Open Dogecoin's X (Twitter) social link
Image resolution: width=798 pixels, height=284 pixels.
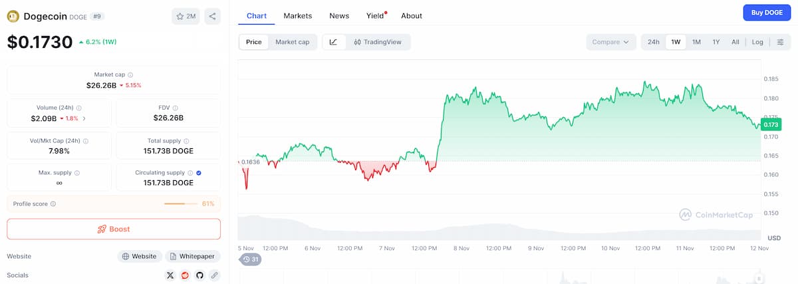click(170, 275)
